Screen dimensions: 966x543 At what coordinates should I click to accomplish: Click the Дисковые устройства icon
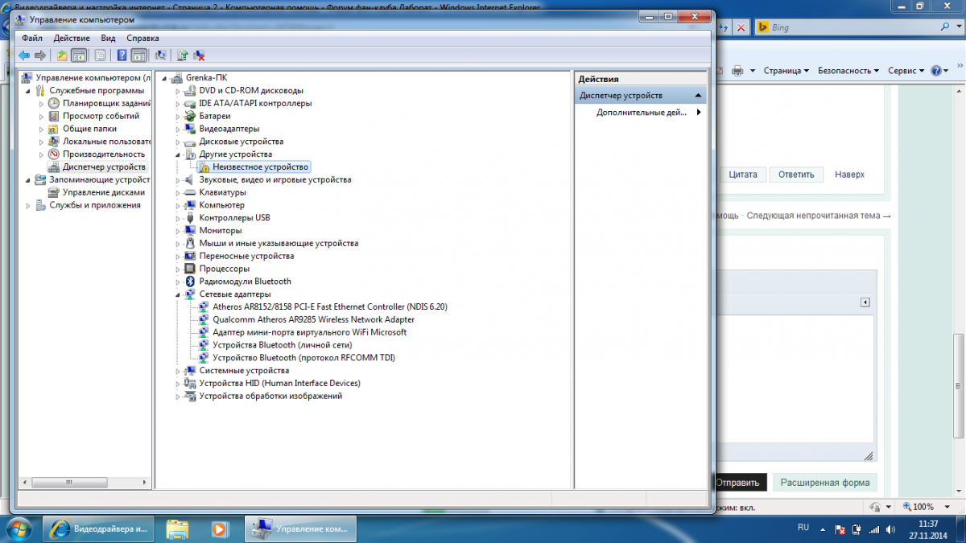point(190,142)
